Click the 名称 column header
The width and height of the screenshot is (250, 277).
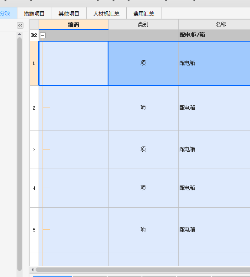(214, 24)
